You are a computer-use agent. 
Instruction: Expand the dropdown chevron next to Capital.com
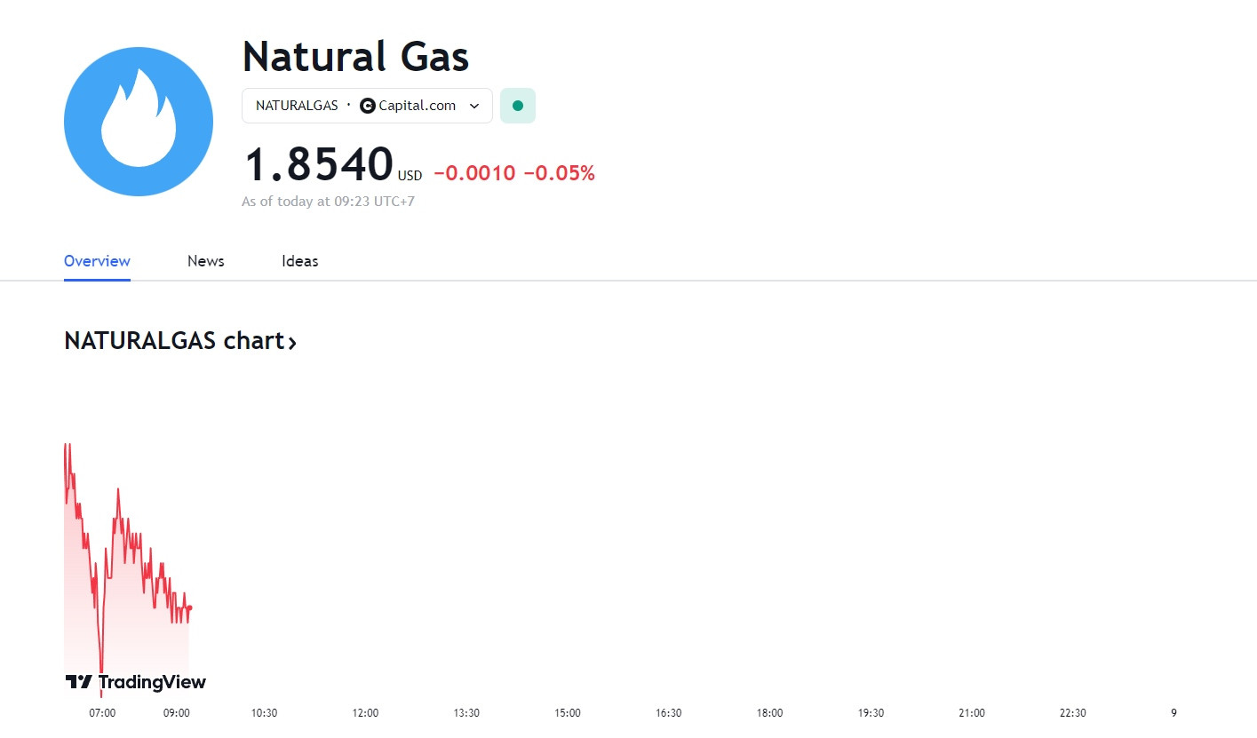coord(474,106)
